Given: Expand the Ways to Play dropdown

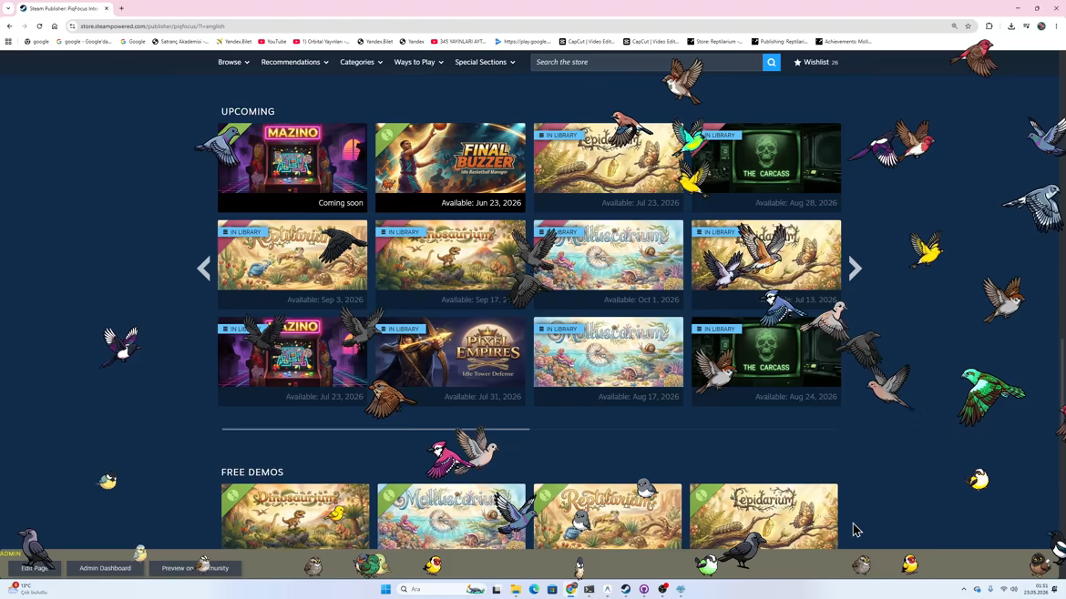Looking at the screenshot, I should pos(418,62).
